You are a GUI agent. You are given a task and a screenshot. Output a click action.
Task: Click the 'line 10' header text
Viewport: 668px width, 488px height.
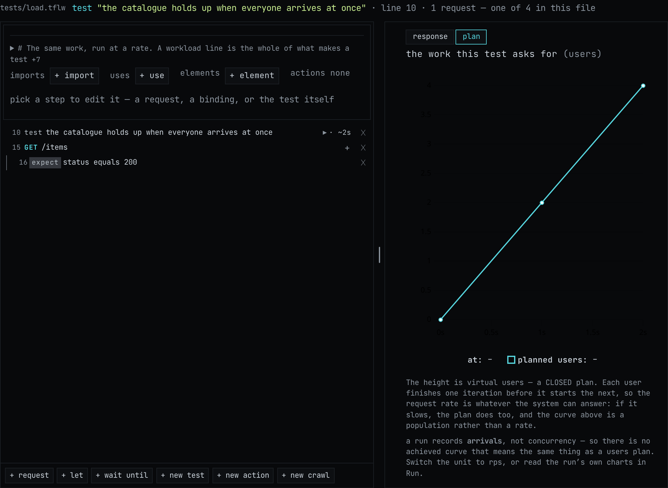pos(398,8)
